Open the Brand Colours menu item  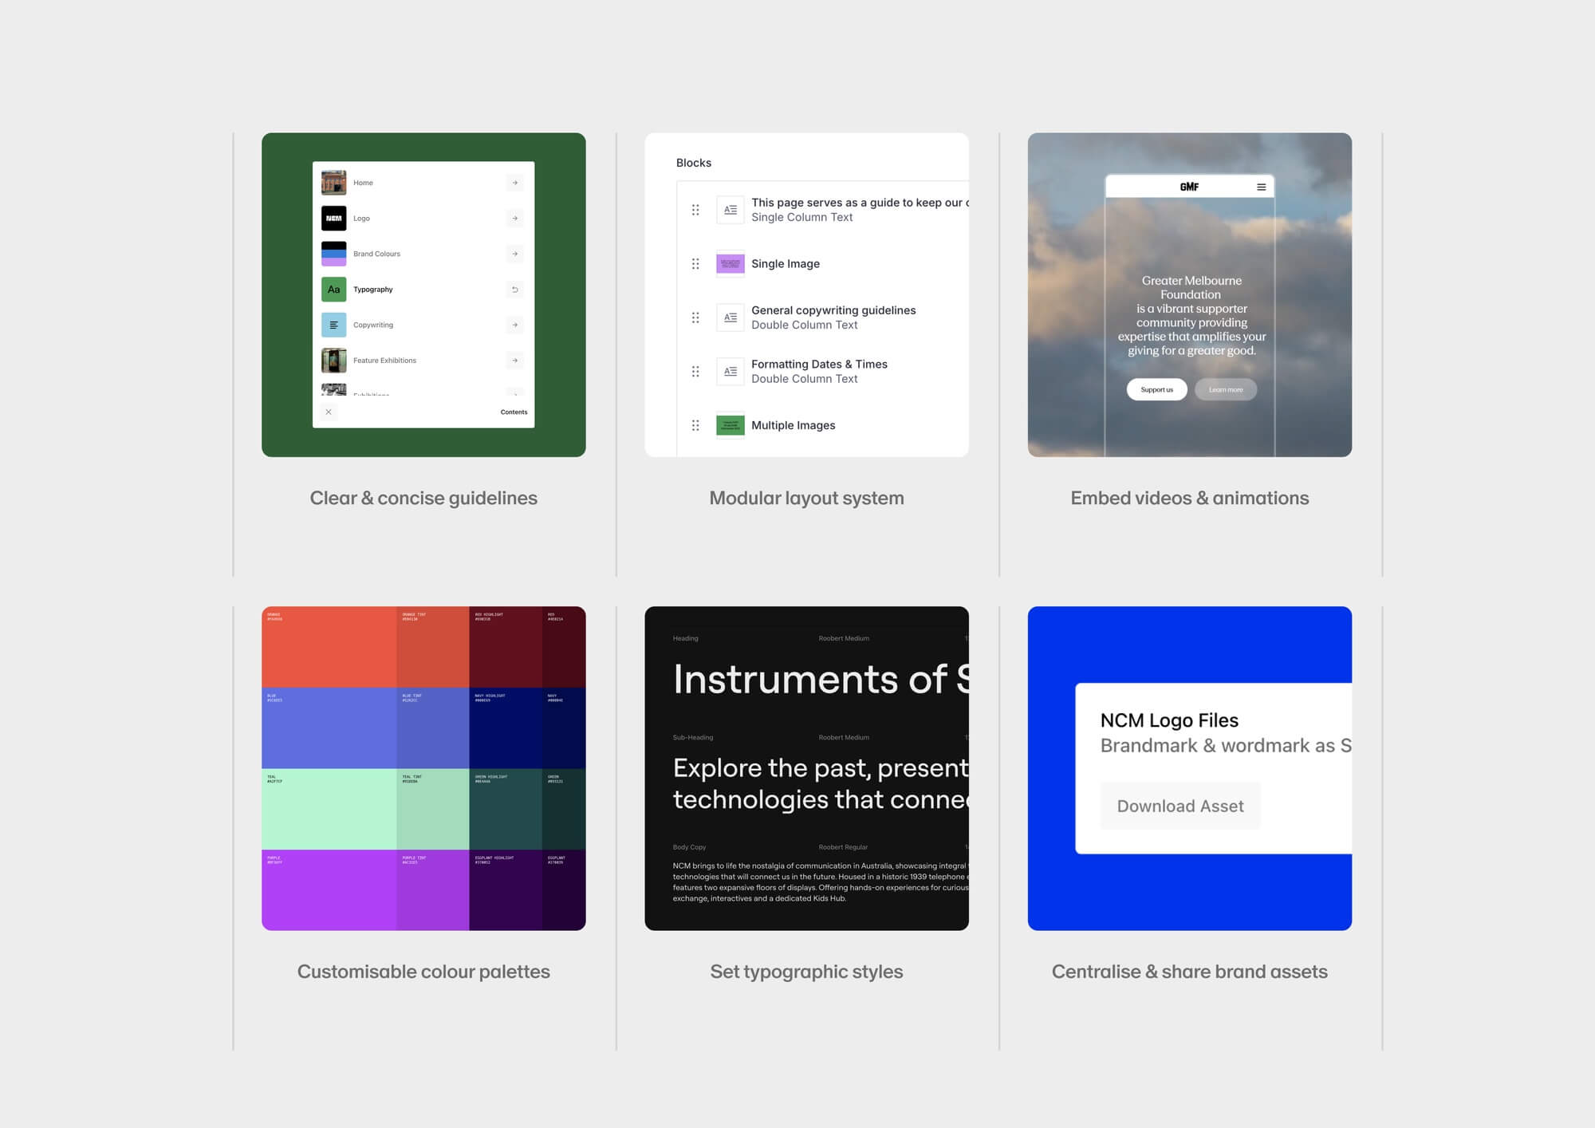pyautogui.click(x=423, y=254)
